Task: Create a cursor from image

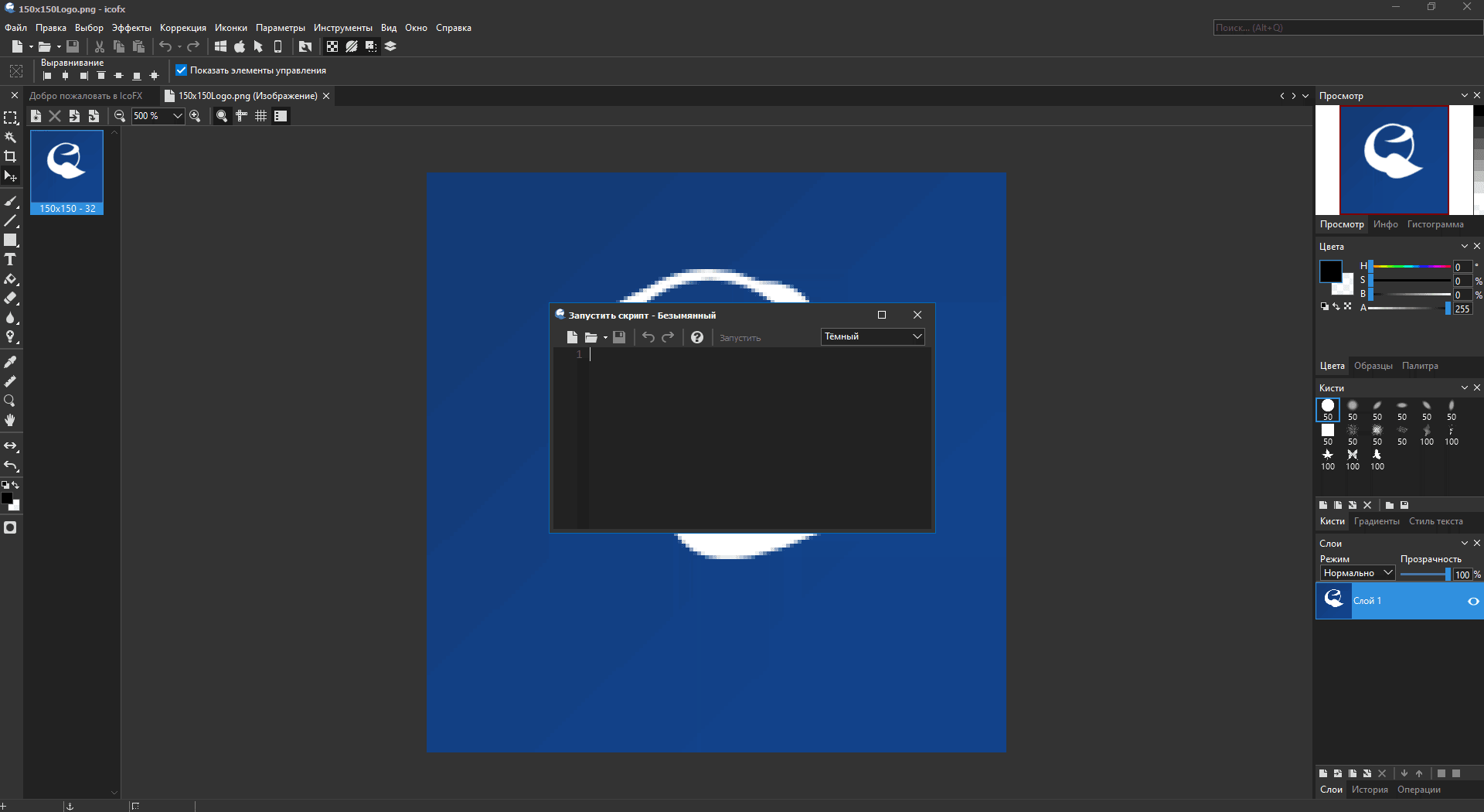Action: 259,46
